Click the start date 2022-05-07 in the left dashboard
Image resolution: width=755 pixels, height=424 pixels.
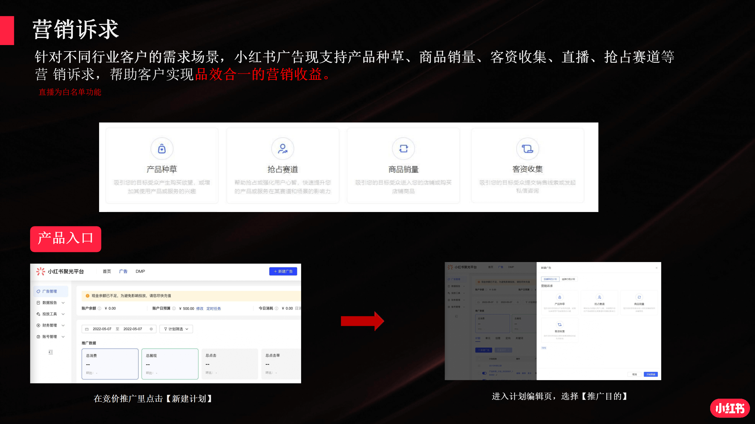(x=102, y=329)
